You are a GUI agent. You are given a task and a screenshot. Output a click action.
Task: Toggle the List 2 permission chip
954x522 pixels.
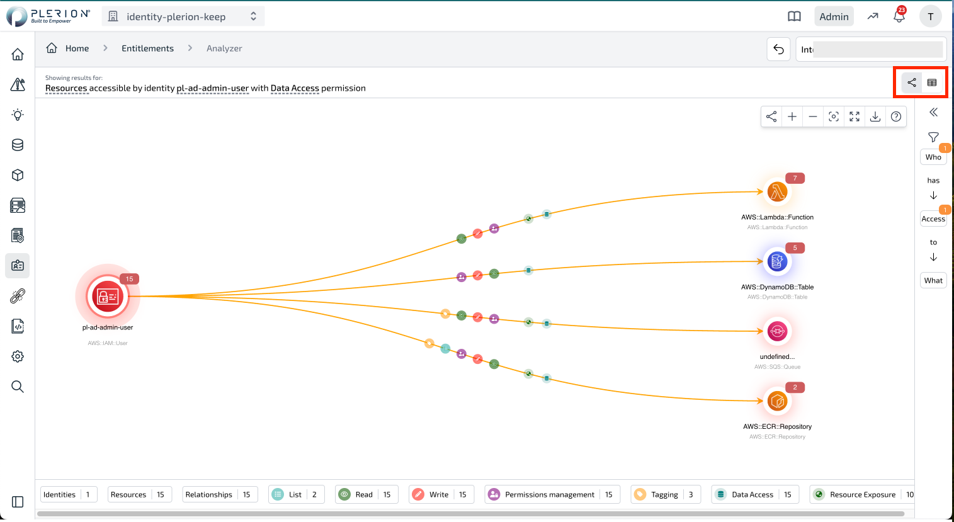click(297, 494)
